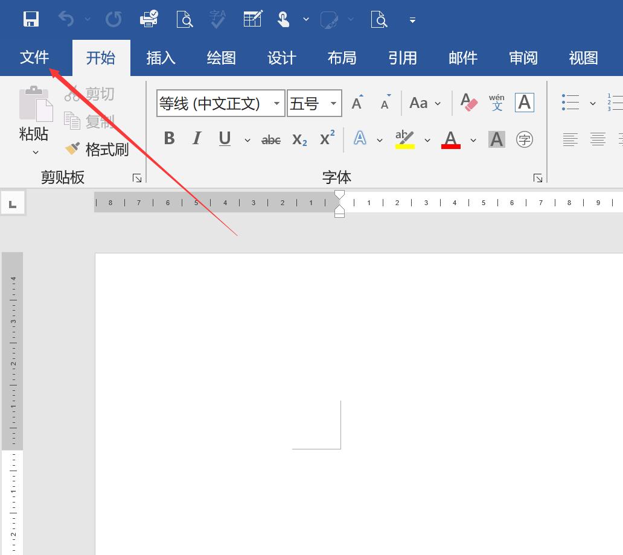Toggle italic formatting
This screenshot has height=555, width=623.
click(x=196, y=139)
